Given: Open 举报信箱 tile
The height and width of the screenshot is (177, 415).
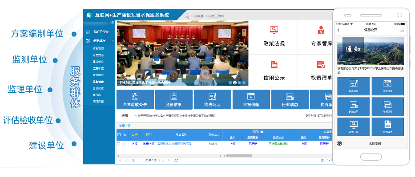Looking at the screenshot, I should 251,99.
